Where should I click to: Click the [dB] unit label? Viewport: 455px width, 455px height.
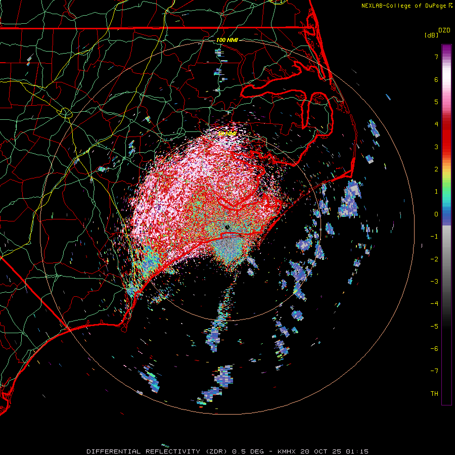(x=432, y=35)
